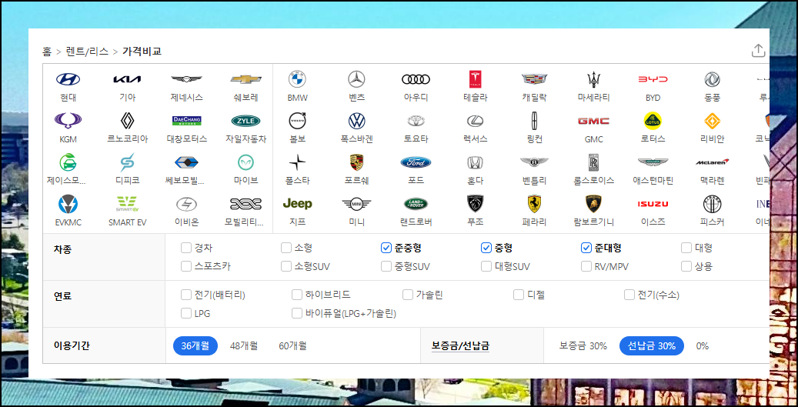Tick the LPG fuel checkbox
This screenshot has width=798, height=407.
(x=185, y=313)
